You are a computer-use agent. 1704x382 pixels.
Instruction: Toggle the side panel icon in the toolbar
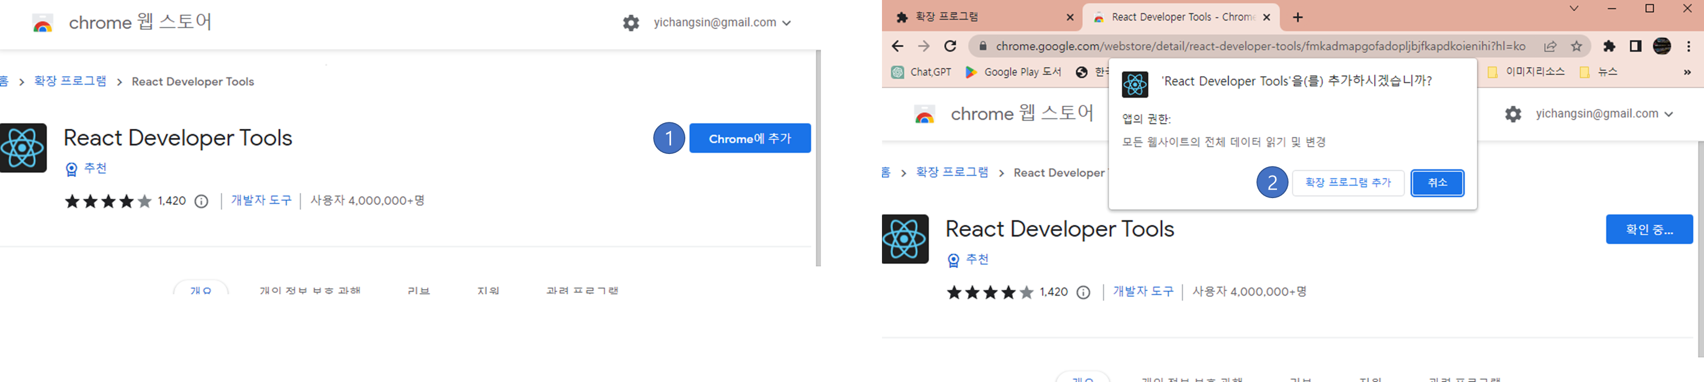(x=1635, y=46)
